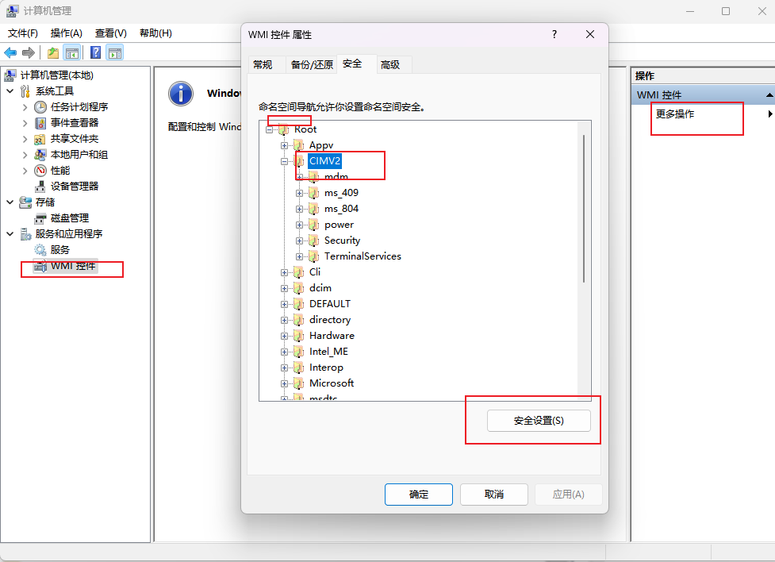
Task: Click the Show/Hide Action Pane icon
Action: point(115,52)
